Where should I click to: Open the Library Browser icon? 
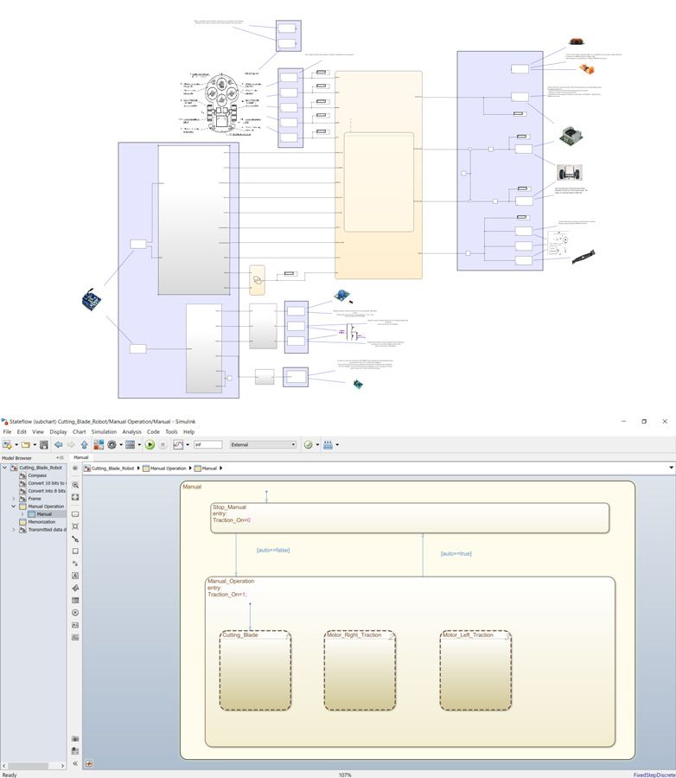(99, 444)
